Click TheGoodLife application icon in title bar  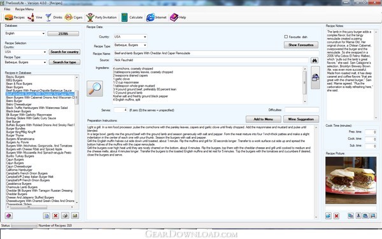click(x=2, y=3)
